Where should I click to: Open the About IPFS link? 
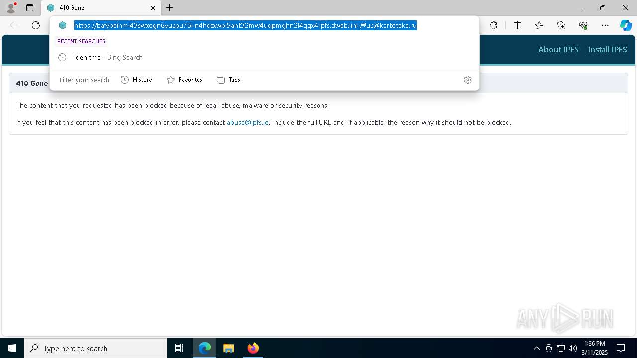(x=558, y=49)
